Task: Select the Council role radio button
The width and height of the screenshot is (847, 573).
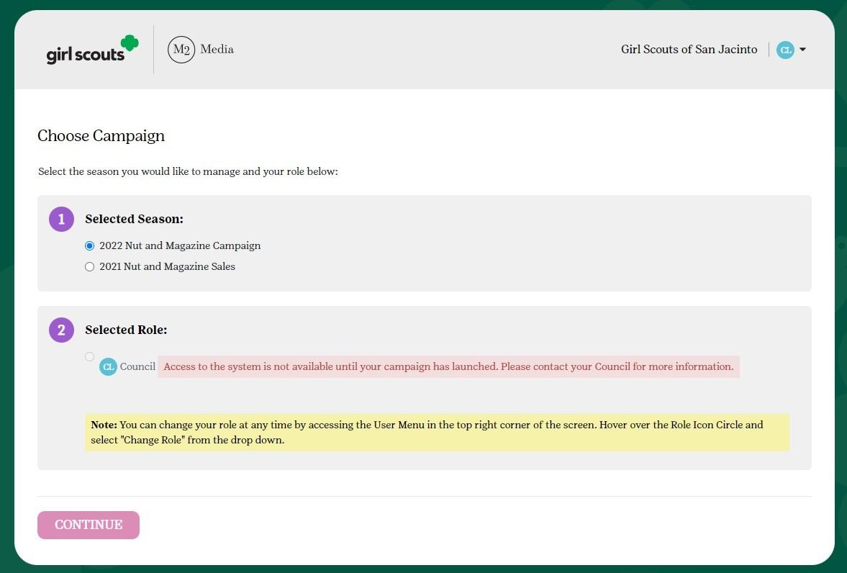Action: [x=90, y=356]
